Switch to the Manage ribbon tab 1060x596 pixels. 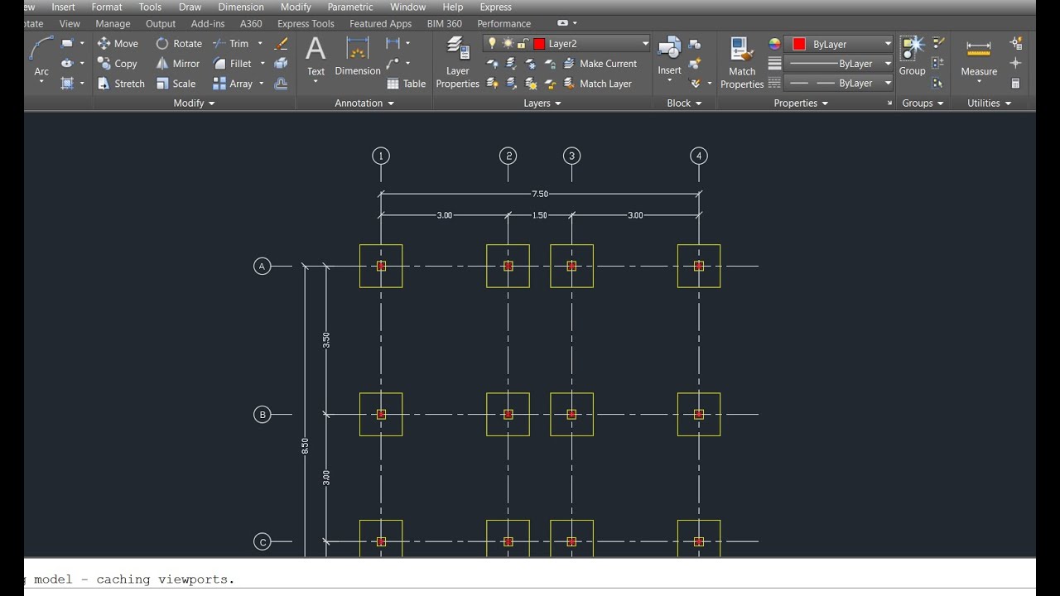point(113,24)
